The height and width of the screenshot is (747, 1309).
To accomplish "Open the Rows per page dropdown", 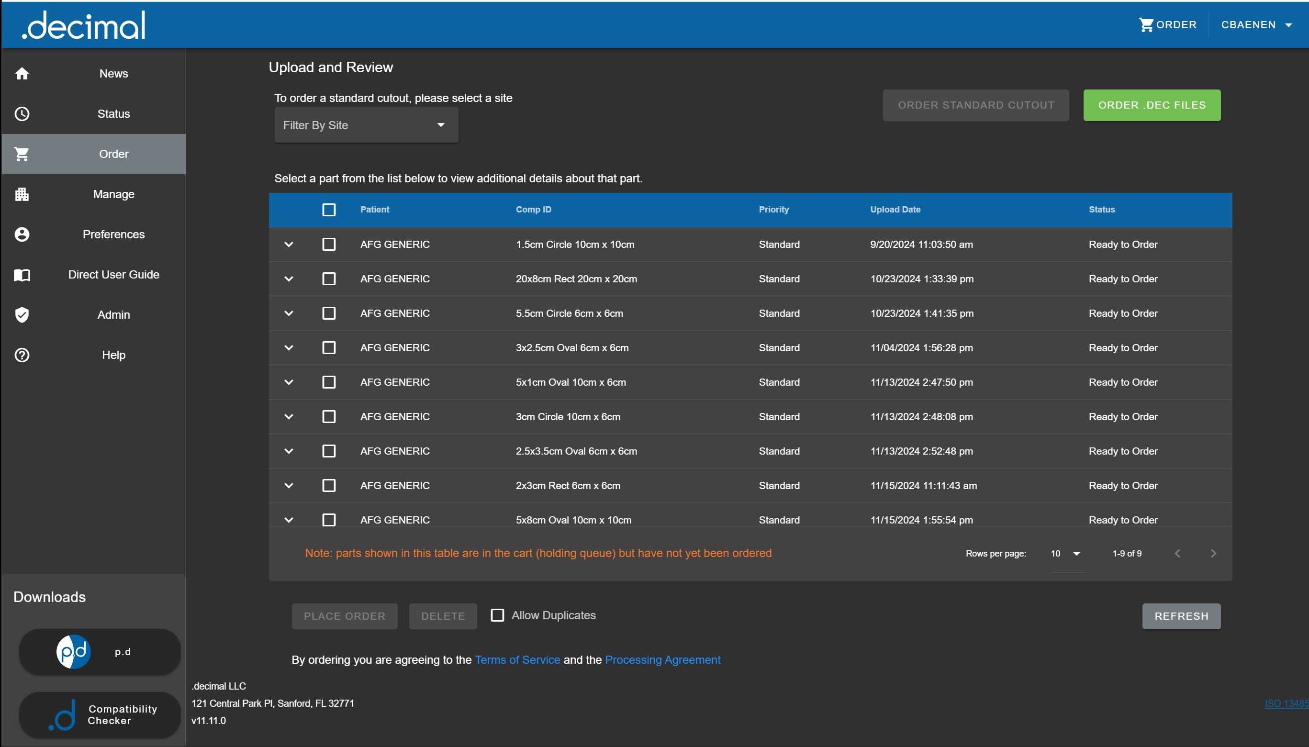I will [x=1066, y=554].
